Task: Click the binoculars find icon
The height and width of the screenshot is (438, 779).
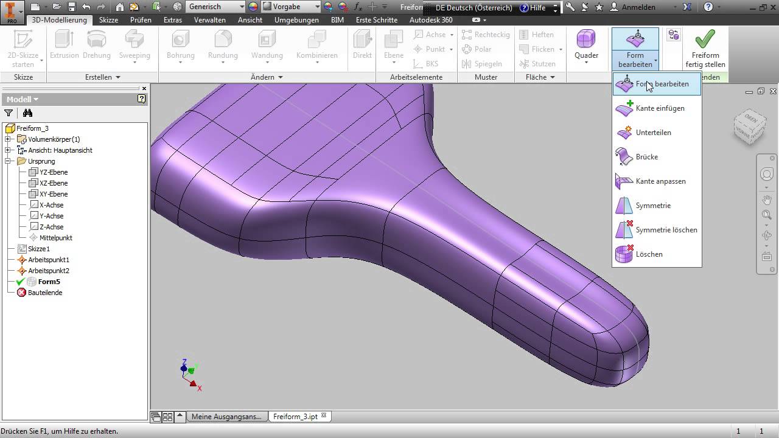Action: pyautogui.click(x=27, y=113)
